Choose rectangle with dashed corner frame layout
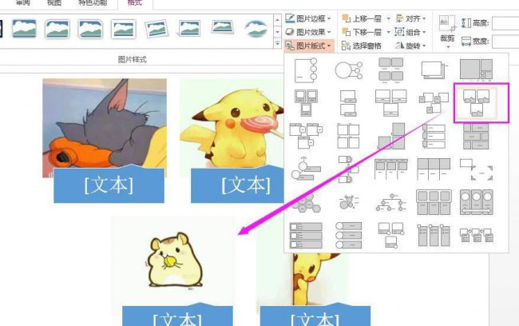519x326 pixels. pos(477,169)
